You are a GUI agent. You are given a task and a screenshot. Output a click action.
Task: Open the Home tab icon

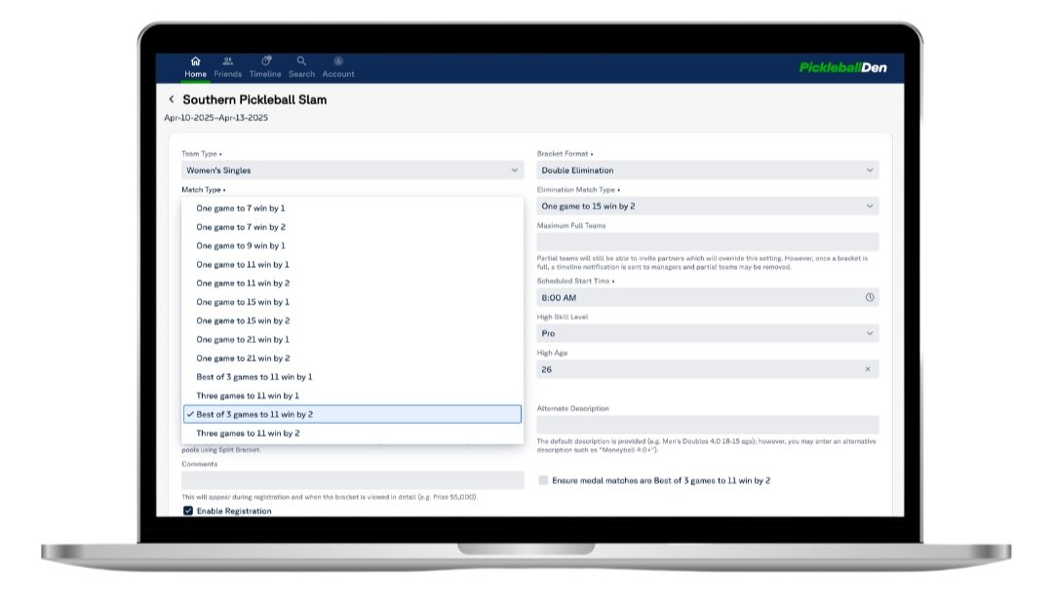[x=195, y=61]
